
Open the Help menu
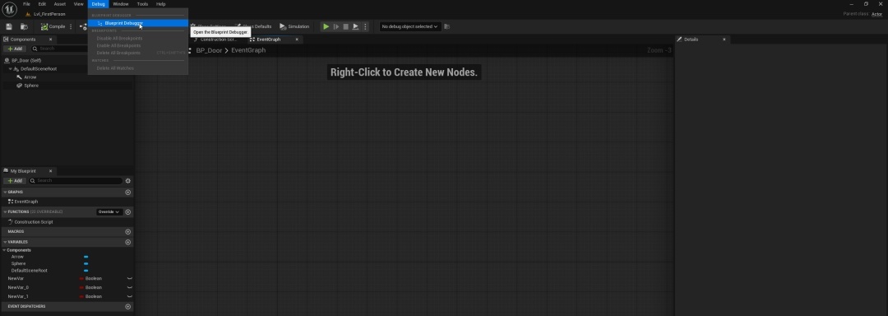pyautogui.click(x=161, y=4)
